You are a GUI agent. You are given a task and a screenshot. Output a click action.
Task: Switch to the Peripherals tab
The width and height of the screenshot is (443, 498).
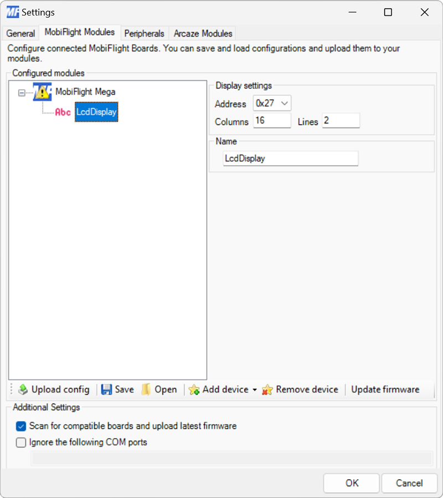pos(144,33)
